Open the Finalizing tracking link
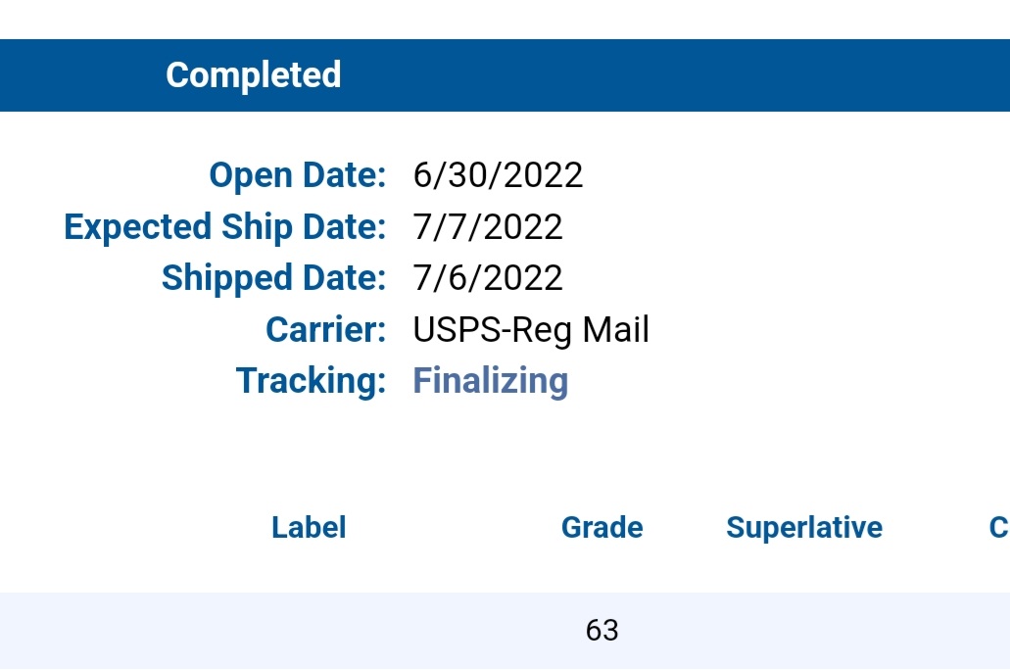The image size is (1010, 670). 490,380
